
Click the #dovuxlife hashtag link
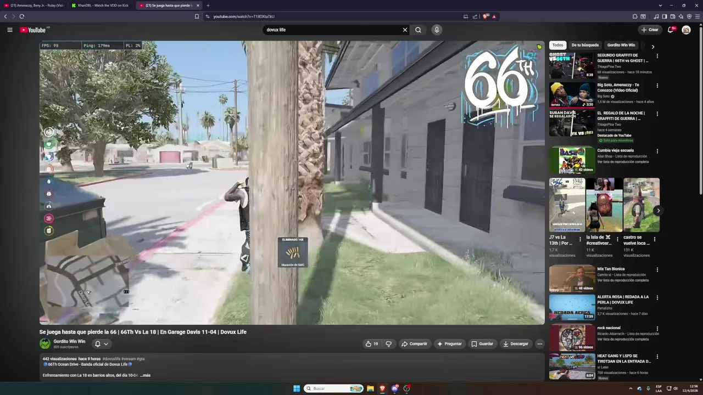(111, 359)
